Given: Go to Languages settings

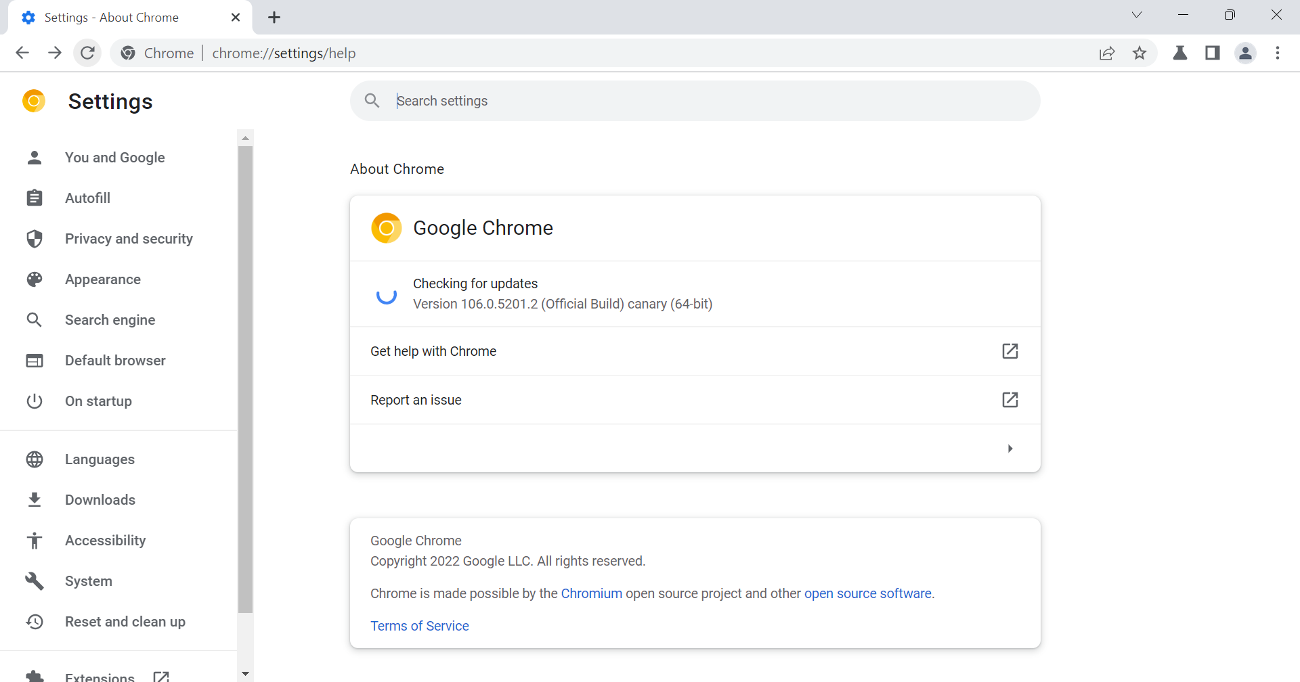Looking at the screenshot, I should 100,459.
